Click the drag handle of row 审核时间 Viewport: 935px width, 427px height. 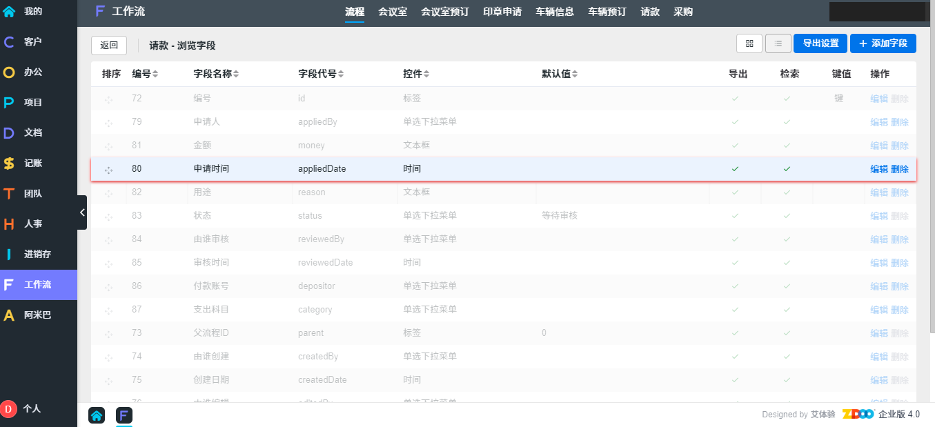tap(108, 264)
